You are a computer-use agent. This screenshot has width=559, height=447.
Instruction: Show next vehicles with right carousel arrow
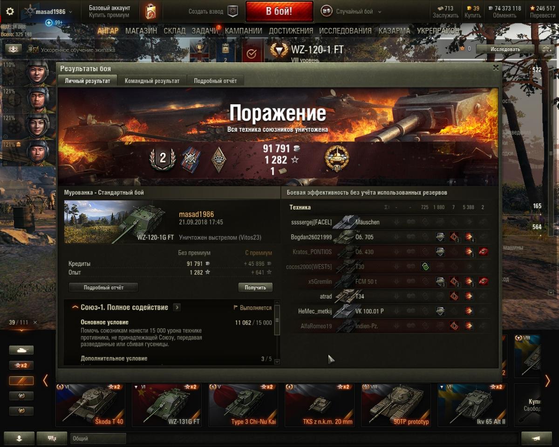tap(547, 381)
